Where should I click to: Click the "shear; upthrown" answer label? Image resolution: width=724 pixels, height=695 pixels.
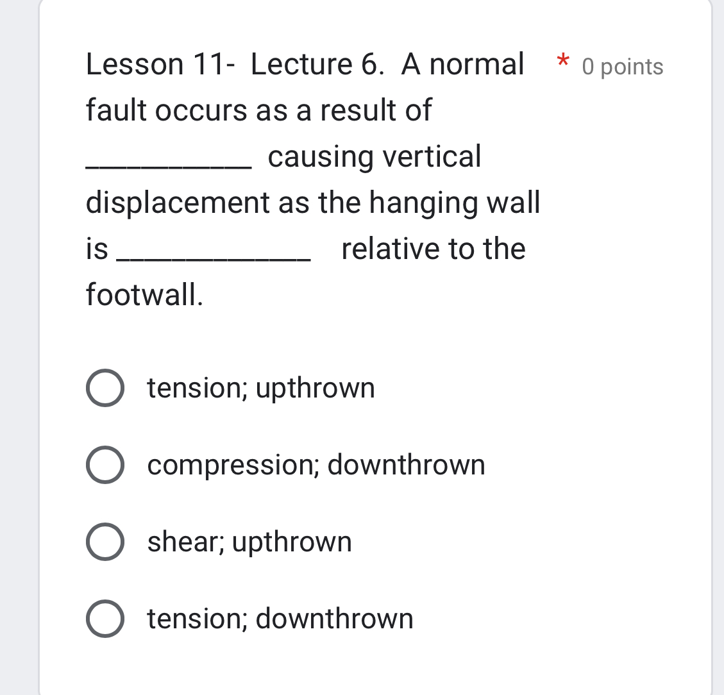249,542
